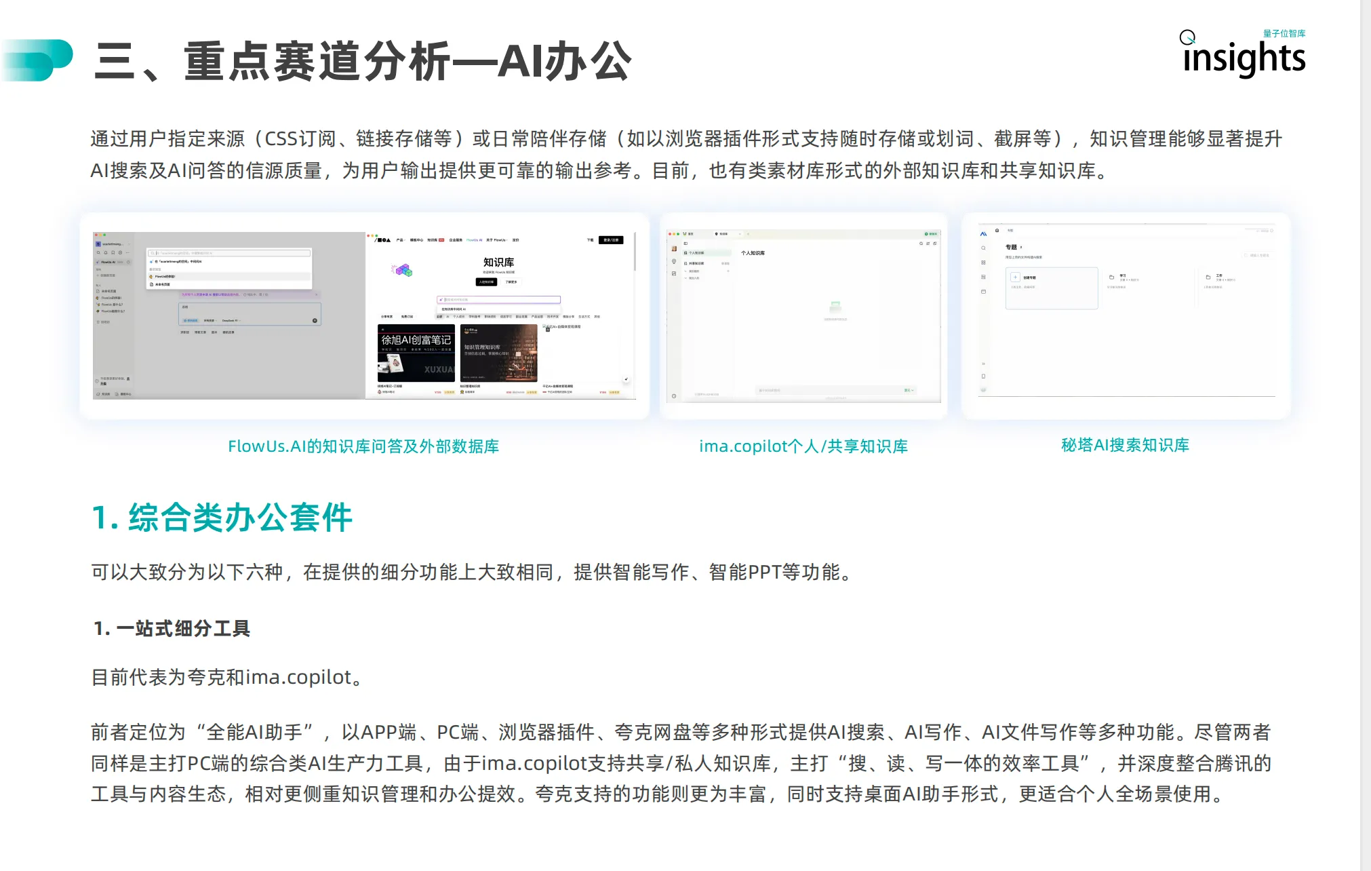Collapse the 我创建的 group in ima.copilot sidebar
Image resolution: width=1371 pixels, height=871 pixels.
(685, 271)
